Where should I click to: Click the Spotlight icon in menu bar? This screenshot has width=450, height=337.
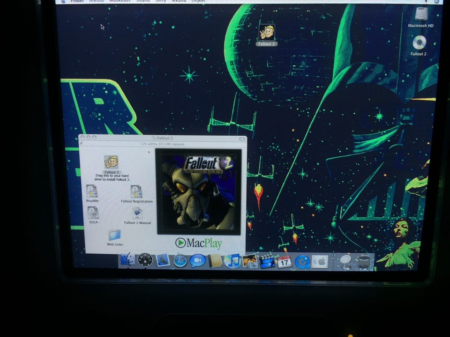437,1
